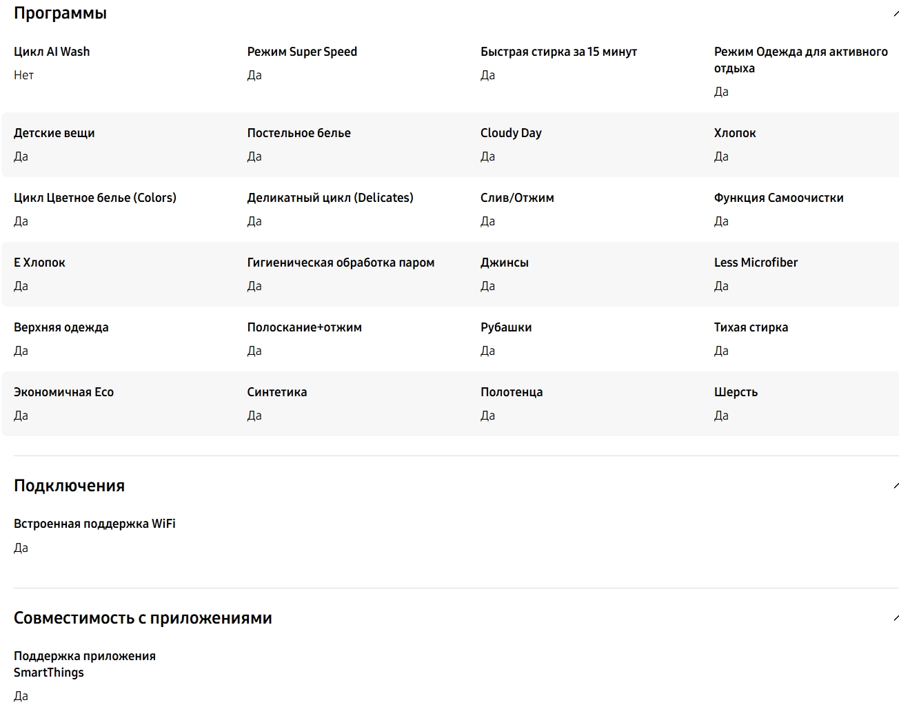Click the Программы section heading
The height and width of the screenshot is (718, 899).
tap(60, 13)
